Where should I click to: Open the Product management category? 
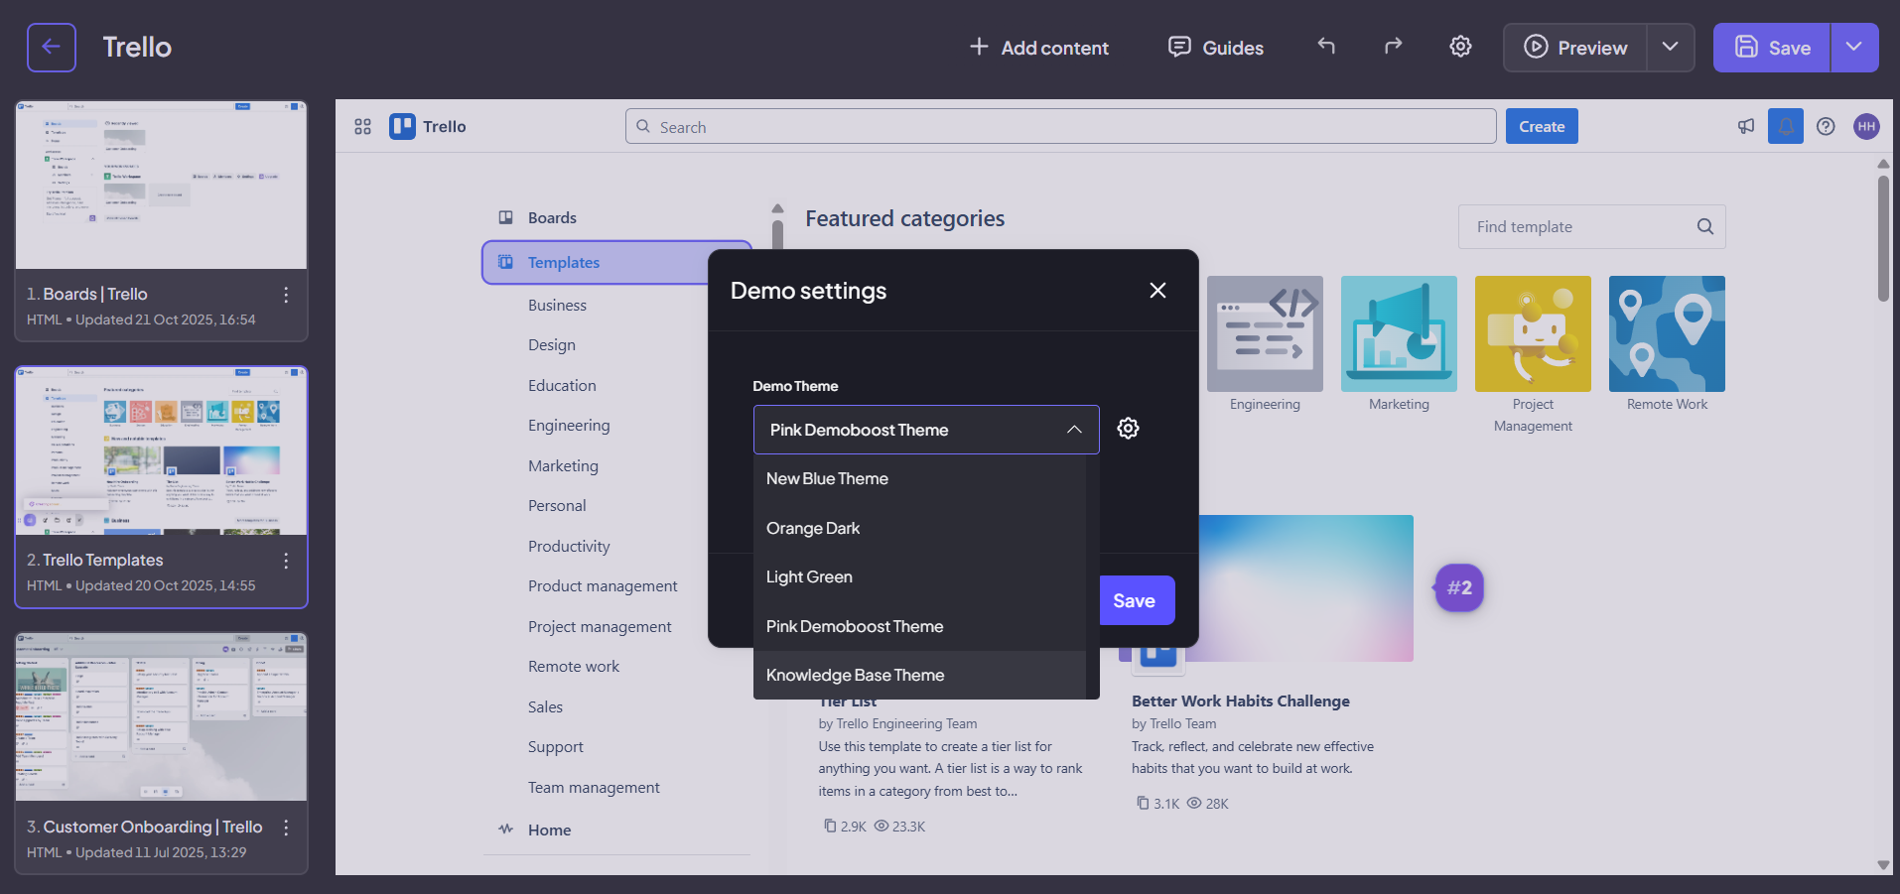(603, 586)
